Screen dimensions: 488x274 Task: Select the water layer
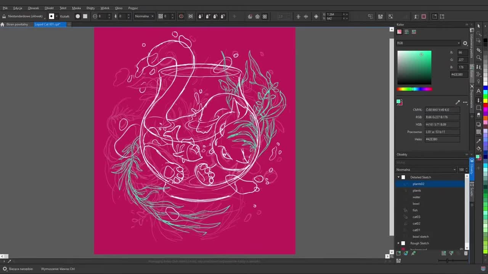tap(416, 197)
